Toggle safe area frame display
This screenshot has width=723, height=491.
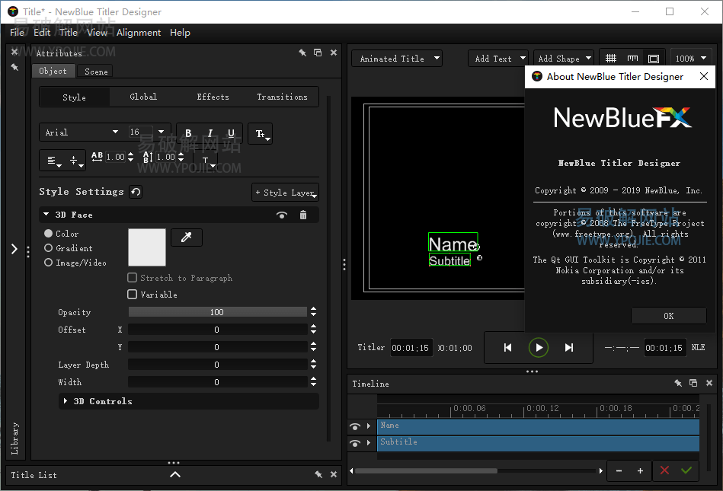pos(654,59)
